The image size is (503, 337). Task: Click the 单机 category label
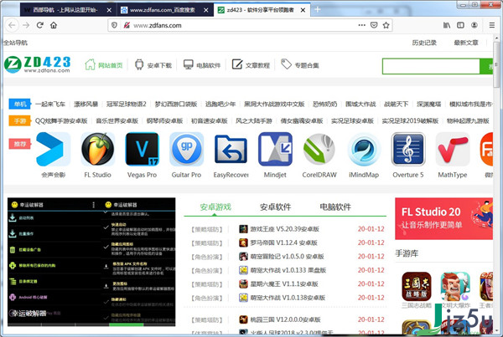tap(20, 104)
